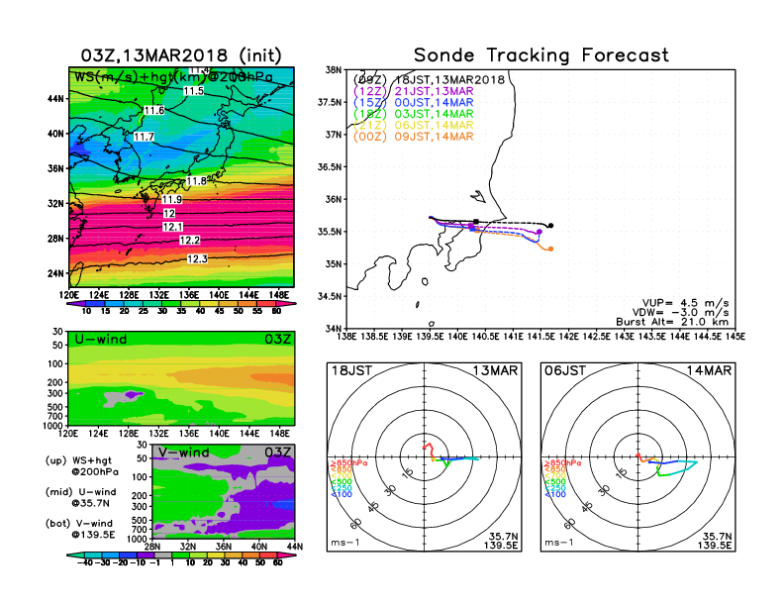
Task: Click the 'Burst Alt= 21.0 km' value
Action: pos(672,322)
